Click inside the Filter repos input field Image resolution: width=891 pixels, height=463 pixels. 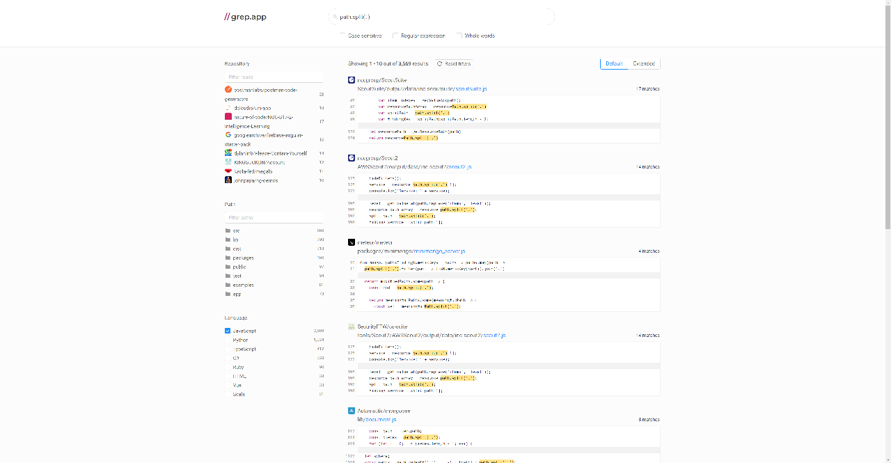(x=274, y=77)
